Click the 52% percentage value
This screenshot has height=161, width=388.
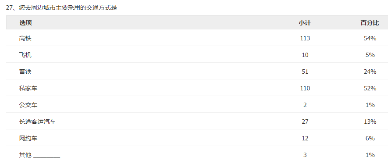(370, 88)
